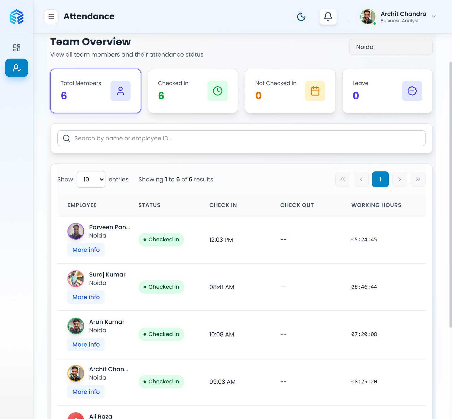
Task: Click Checked In badge for Parveen Pan...
Action: coord(161,240)
